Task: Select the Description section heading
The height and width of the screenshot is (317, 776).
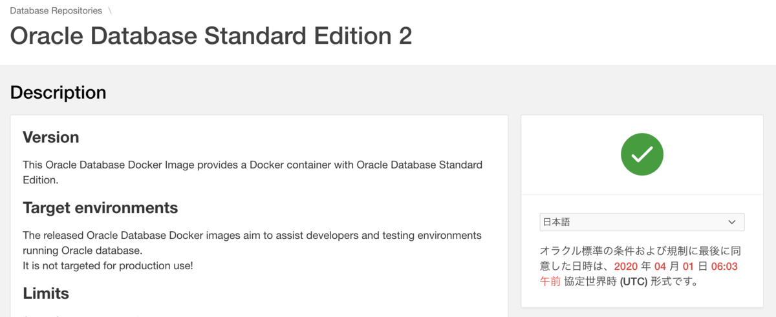Action: 58,92
